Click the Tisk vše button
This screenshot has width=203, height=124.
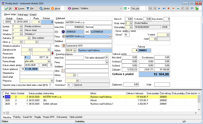pyautogui.click(x=135, y=8)
